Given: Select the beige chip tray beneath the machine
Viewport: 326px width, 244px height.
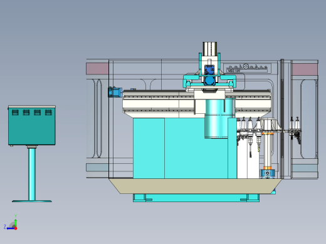Looking at the screenshot, I should pos(196,186).
